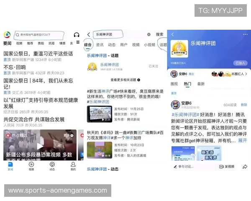The image size is (251, 201).
Task: Click the 搜索 button
Action: [160, 34]
